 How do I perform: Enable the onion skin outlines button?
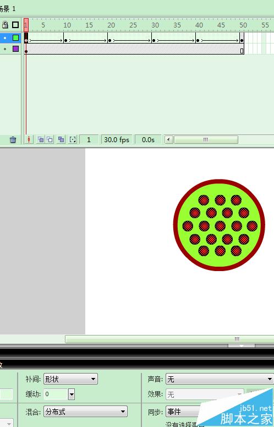(x=50, y=140)
